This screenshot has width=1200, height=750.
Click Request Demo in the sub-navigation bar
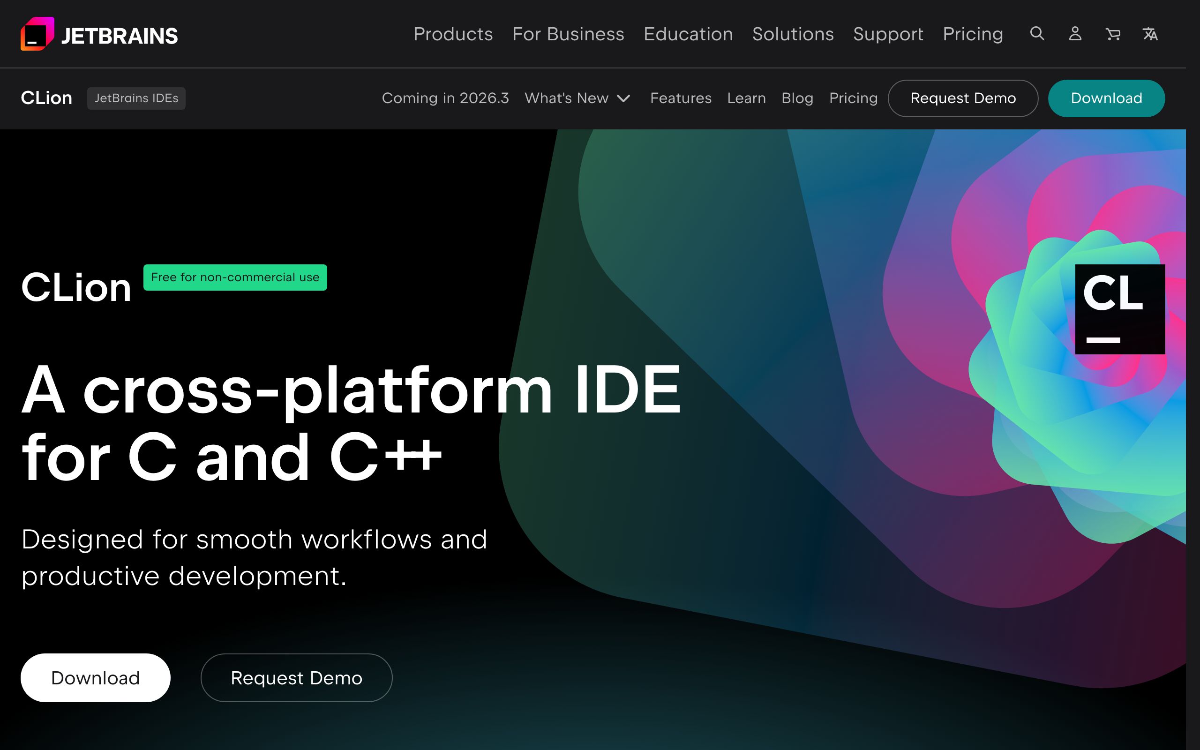[x=963, y=98]
